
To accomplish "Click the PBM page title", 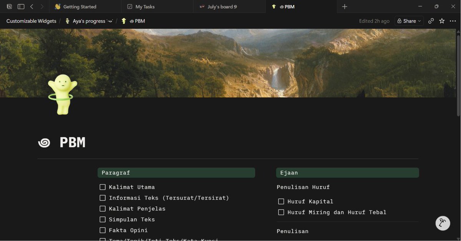I will coord(72,143).
